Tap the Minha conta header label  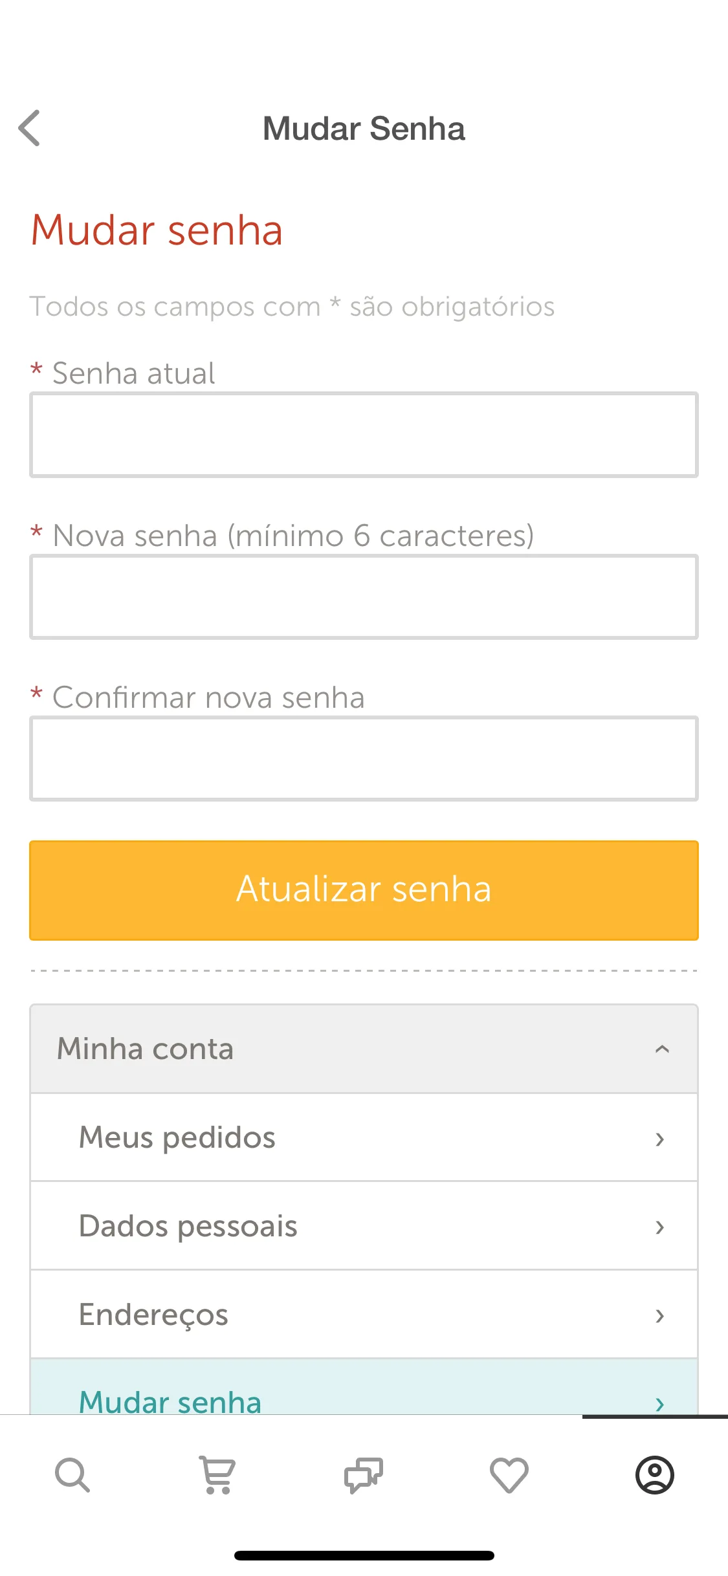click(x=145, y=1049)
